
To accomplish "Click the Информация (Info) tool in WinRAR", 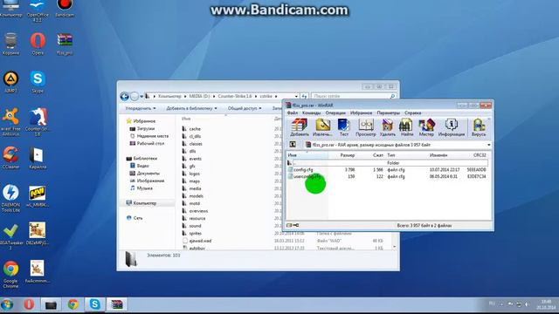I will point(452,128).
